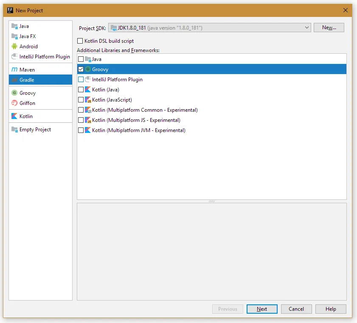This screenshot has height=323, width=357.
Task: Click 'IntelliJ Platform Plugin' sidebar text
Action: [45, 57]
